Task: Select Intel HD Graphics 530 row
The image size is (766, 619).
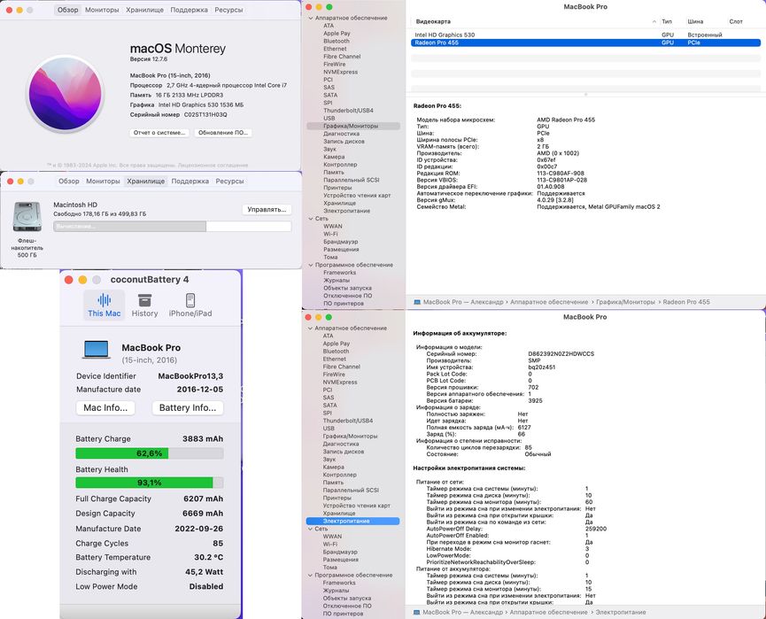Action: (585, 35)
